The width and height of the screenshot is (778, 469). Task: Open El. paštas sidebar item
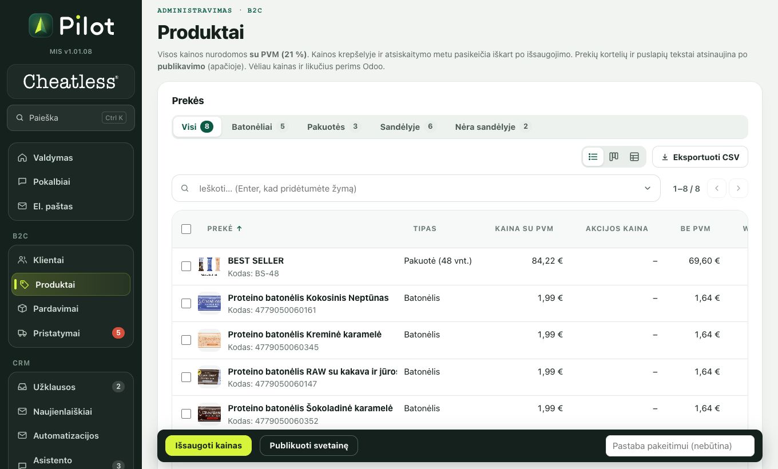click(71, 206)
